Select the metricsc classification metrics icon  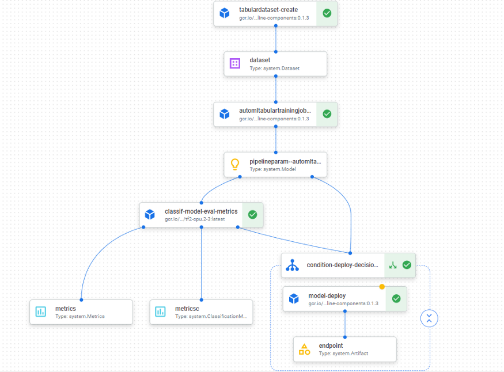point(160,312)
